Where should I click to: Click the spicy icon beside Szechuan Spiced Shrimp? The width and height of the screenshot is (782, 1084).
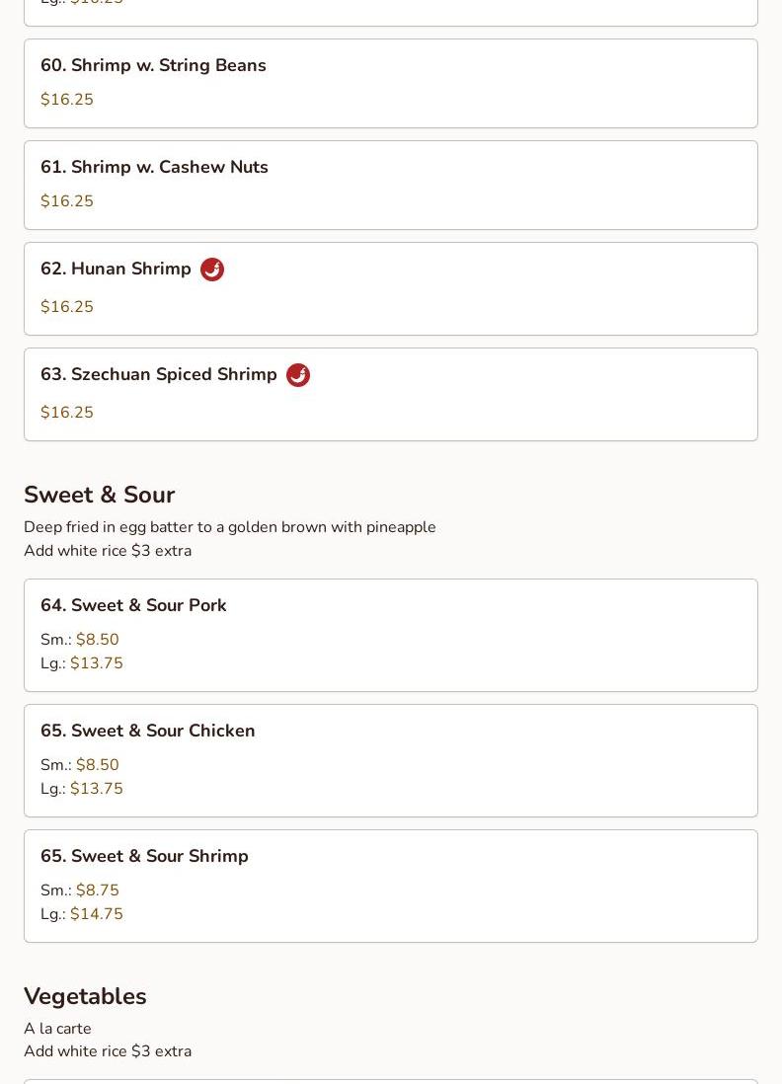298,375
